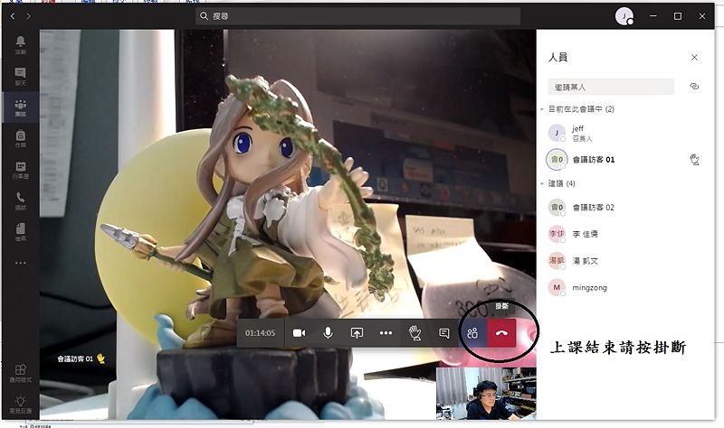Open the feedback lightbulb icon in sidebar
The height and width of the screenshot is (428, 724).
(x=20, y=404)
